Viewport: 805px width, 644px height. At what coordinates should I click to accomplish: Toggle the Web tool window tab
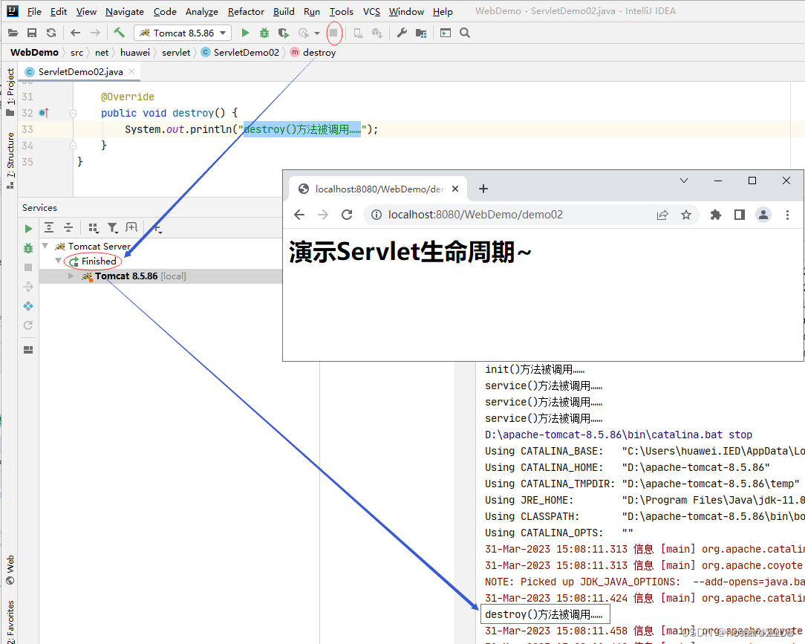click(10, 570)
